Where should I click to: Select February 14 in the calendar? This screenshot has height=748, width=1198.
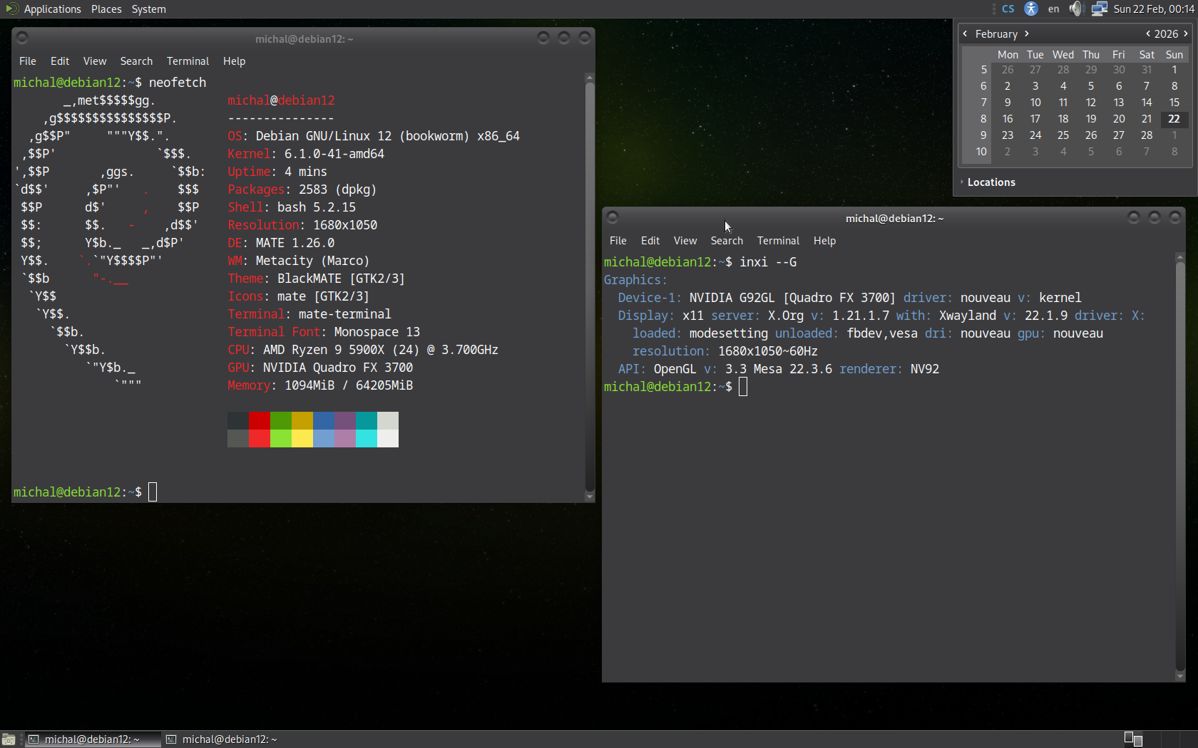(1146, 102)
